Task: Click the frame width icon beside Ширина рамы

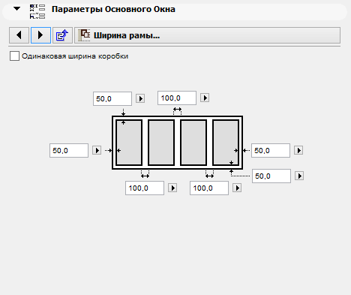Action: [x=85, y=35]
